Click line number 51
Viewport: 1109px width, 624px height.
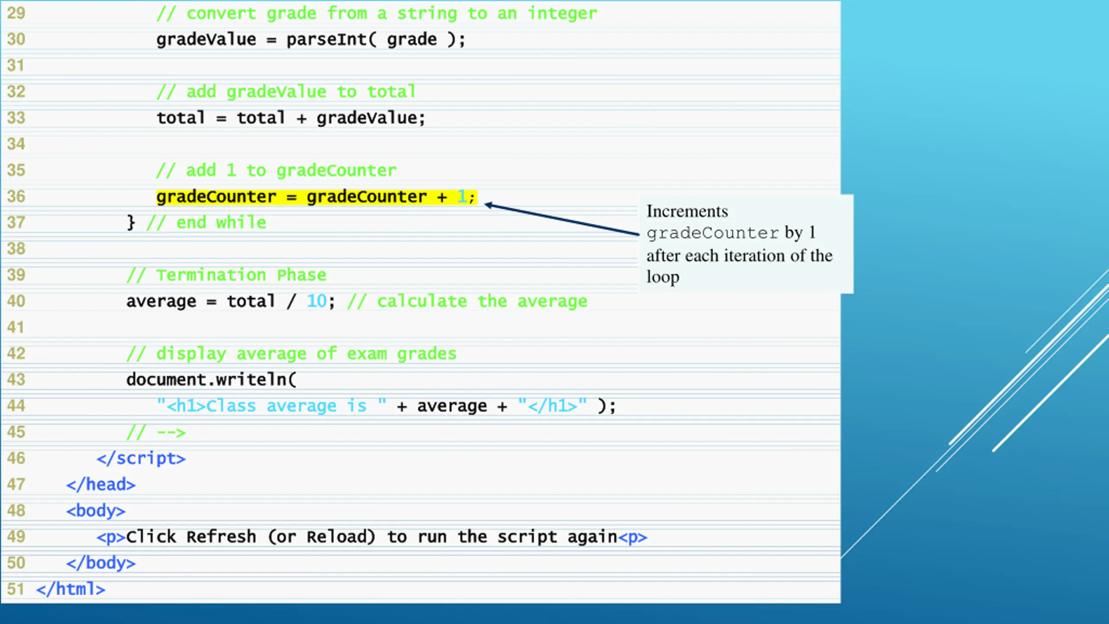pos(16,590)
